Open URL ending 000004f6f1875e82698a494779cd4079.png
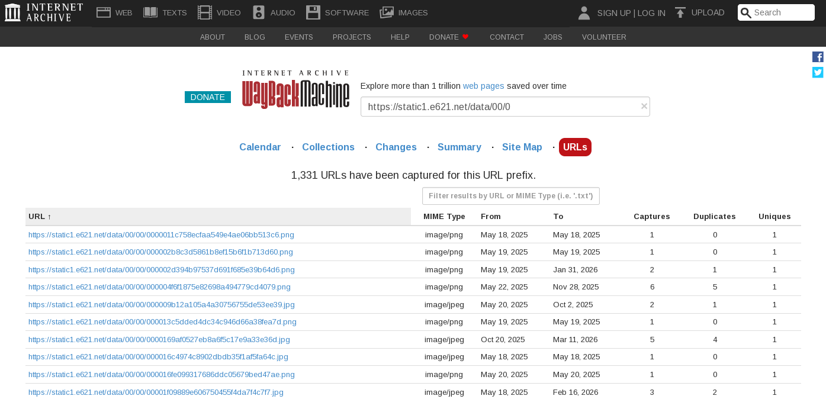This screenshot has height=399, width=826. click(x=159, y=287)
